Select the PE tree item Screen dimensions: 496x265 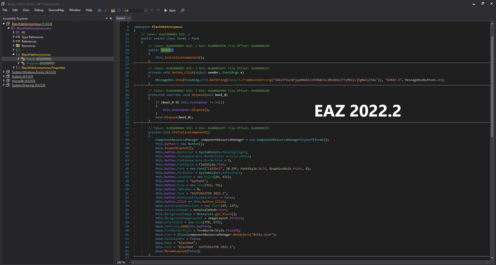[23, 33]
